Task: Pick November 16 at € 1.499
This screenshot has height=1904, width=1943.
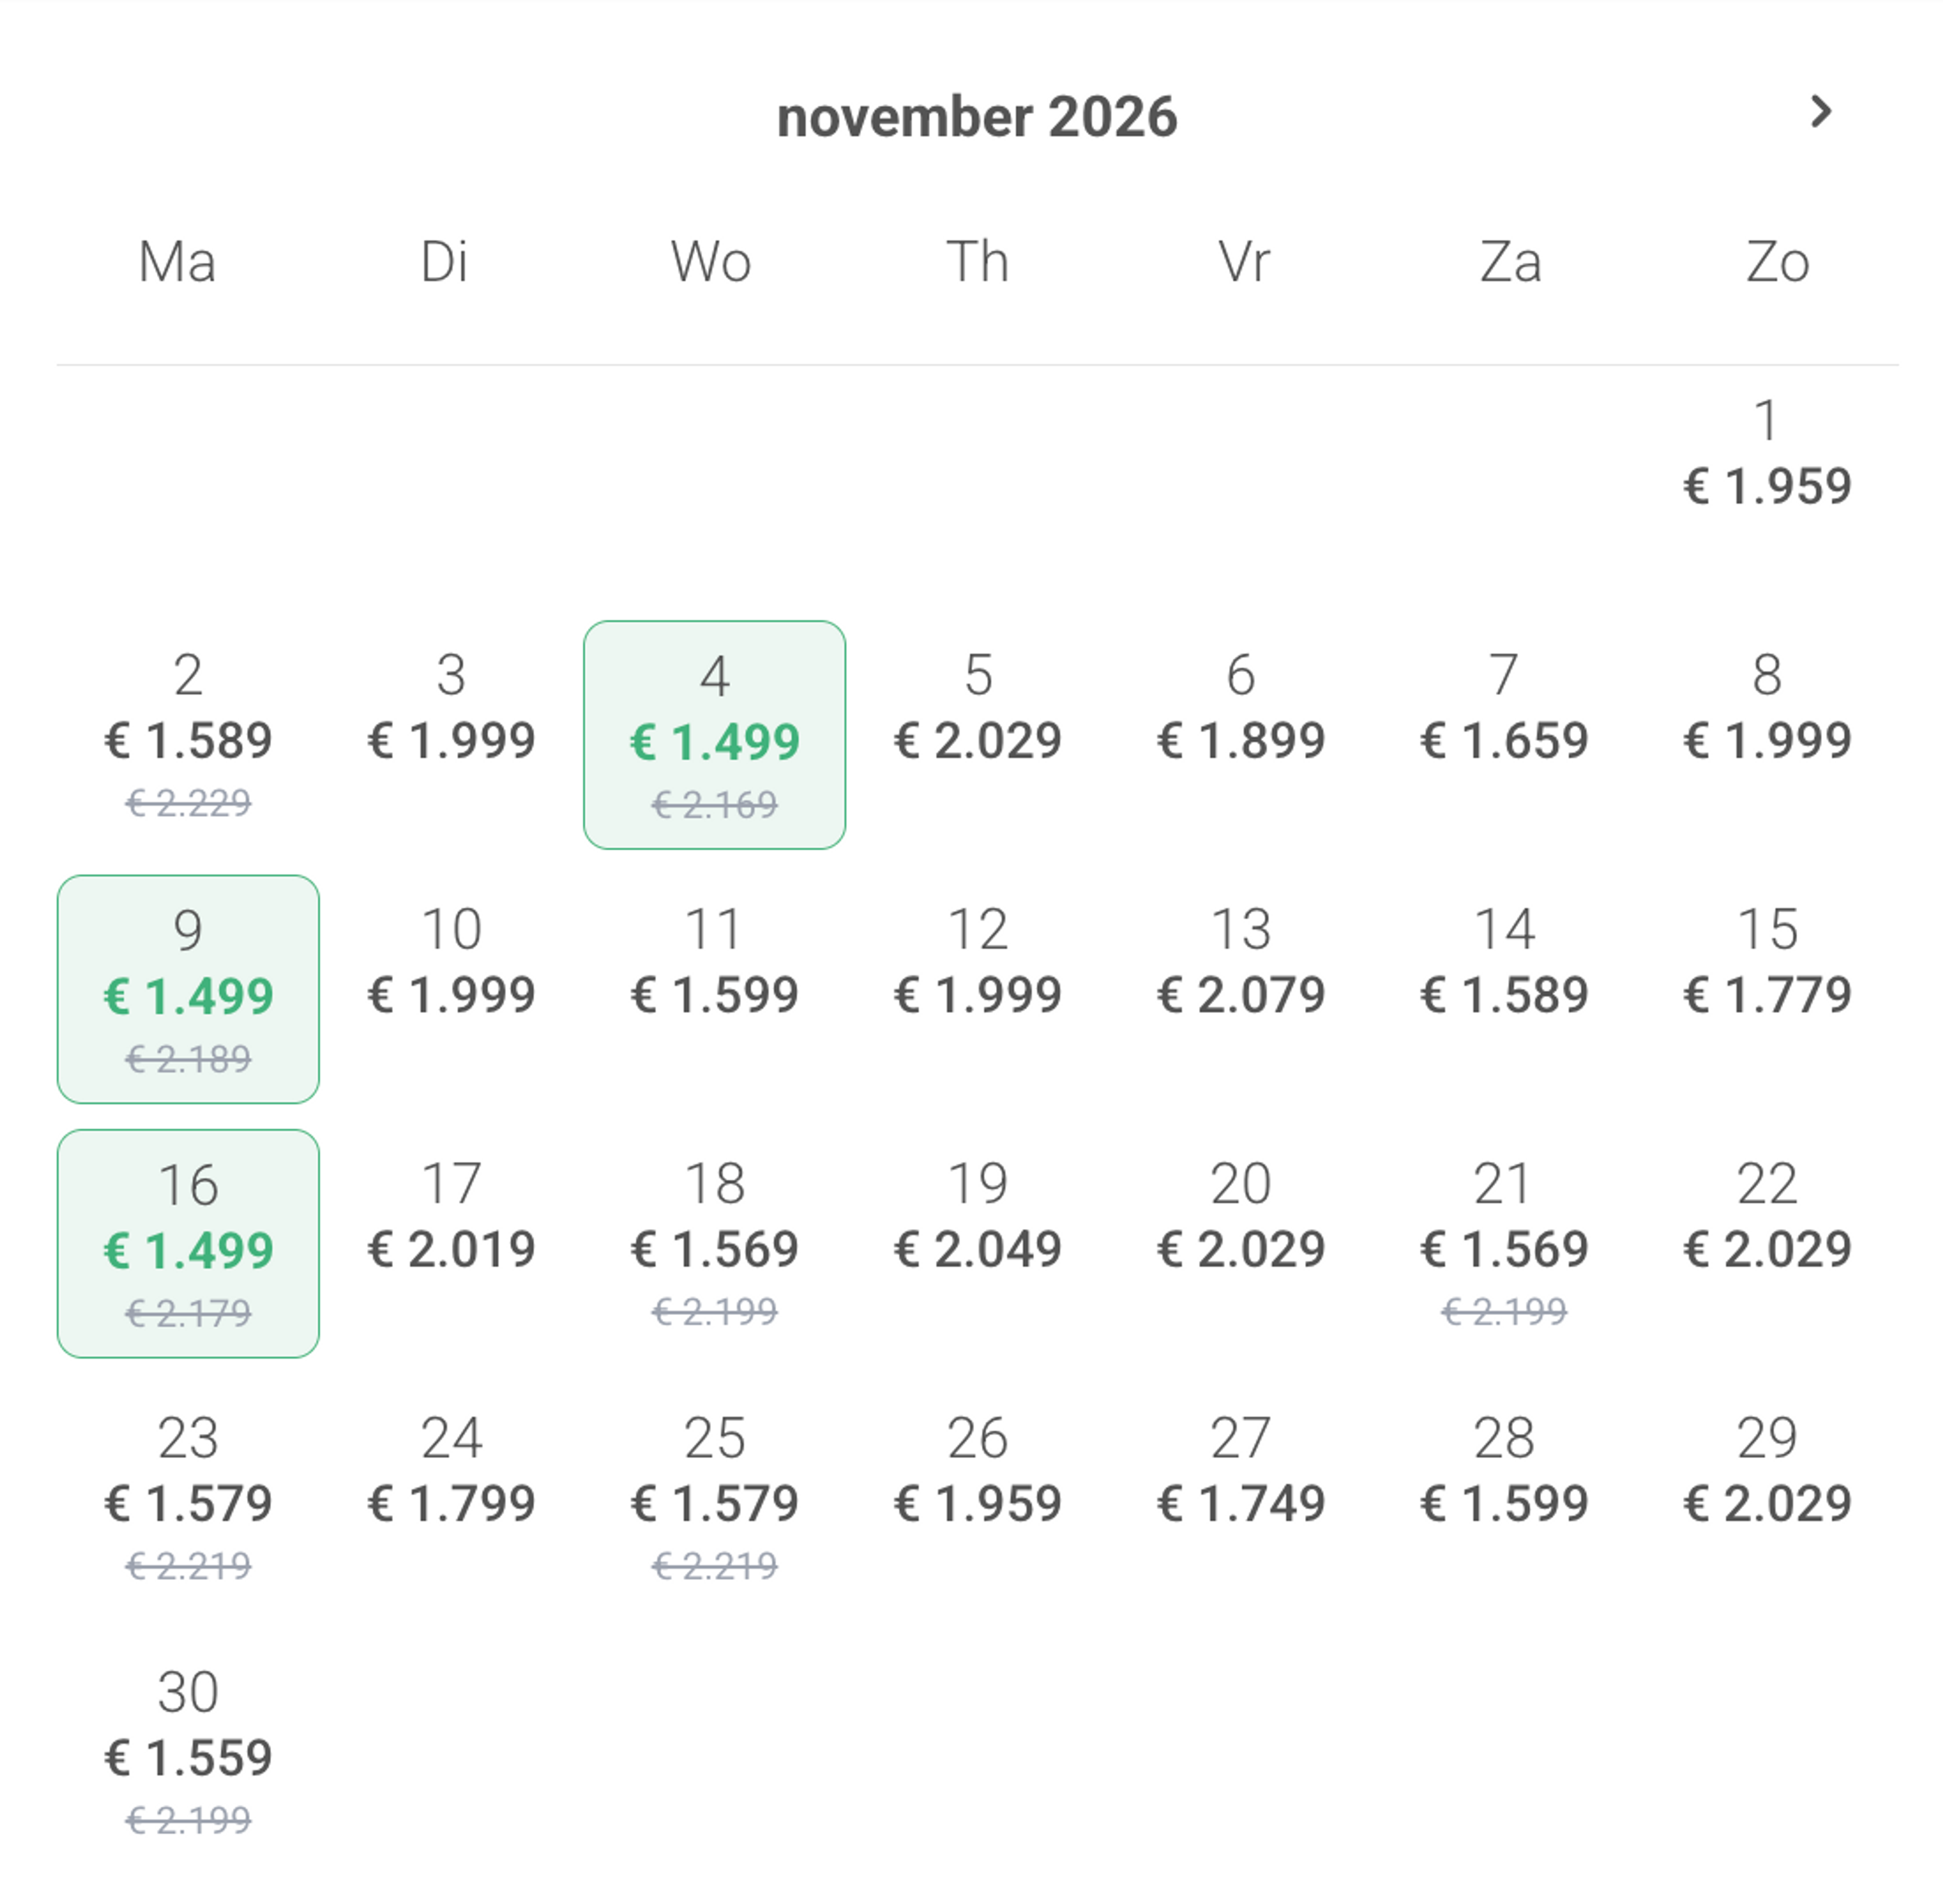Action: 188,1243
